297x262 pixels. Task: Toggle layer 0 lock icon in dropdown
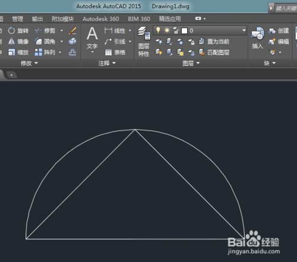[176, 30]
